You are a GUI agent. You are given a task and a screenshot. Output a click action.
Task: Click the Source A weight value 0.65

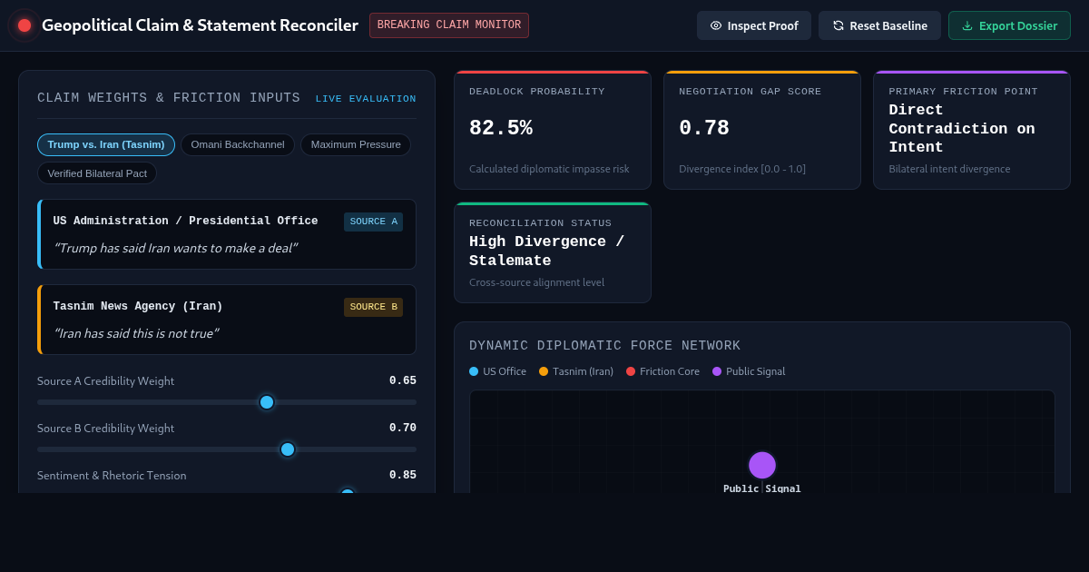point(403,381)
